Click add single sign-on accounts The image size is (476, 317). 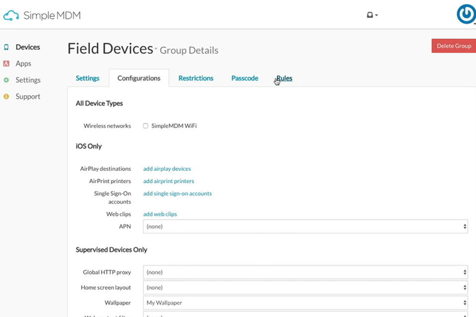pos(177,193)
